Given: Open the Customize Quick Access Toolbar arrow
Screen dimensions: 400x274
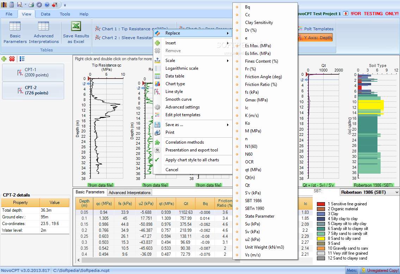Looking at the screenshot, I should point(65,5).
